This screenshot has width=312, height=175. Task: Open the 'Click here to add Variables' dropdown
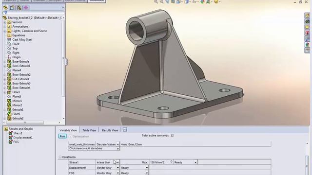point(118,149)
